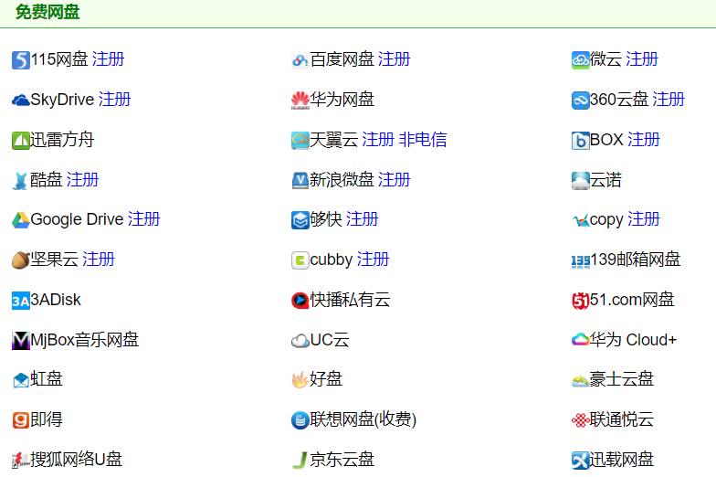The width and height of the screenshot is (716, 477).
Task: Click 注册 next to 酷盘
Action: coord(82,179)
